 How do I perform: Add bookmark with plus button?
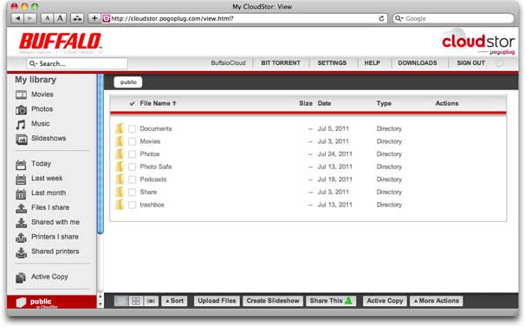94,18
